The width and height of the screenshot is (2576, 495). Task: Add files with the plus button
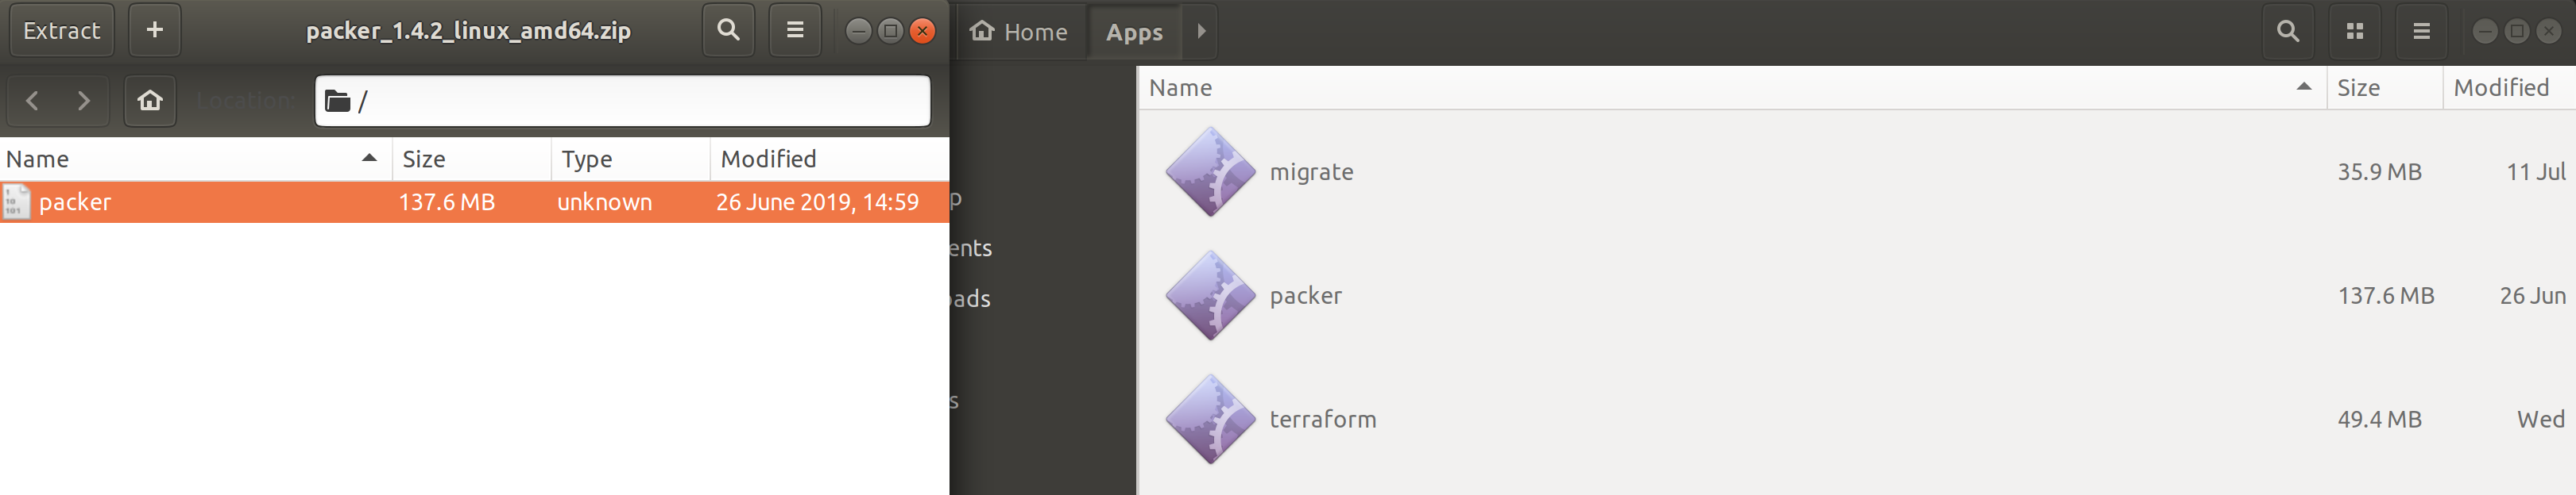[155, 31]
